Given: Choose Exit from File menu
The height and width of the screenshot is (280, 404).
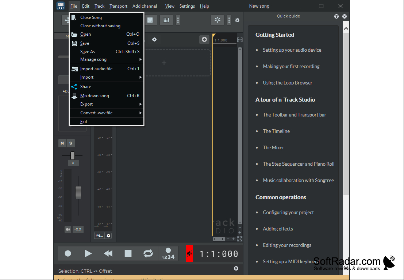Looking at the screenshot, I should (x=107, y=122).
